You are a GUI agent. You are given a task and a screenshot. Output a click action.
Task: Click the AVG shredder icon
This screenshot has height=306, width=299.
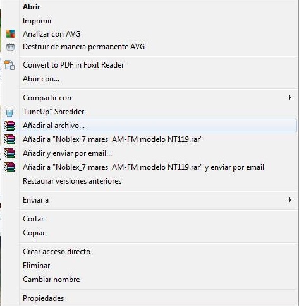click(10, 47)
